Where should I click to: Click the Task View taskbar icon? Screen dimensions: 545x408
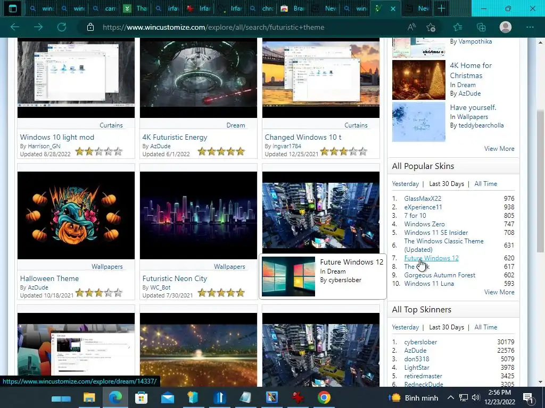(61, 398)
